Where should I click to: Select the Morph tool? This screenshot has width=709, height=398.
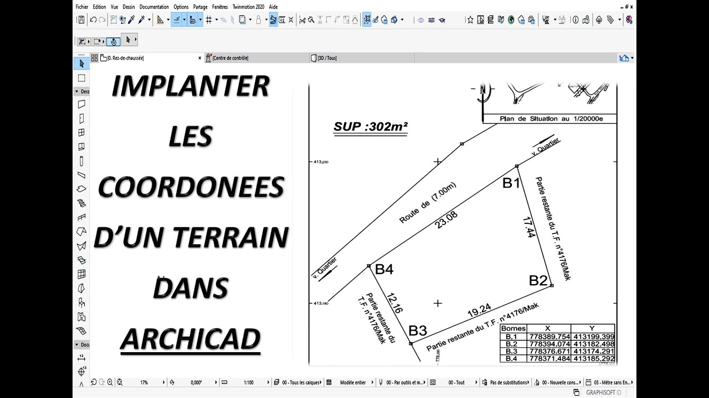81,289
